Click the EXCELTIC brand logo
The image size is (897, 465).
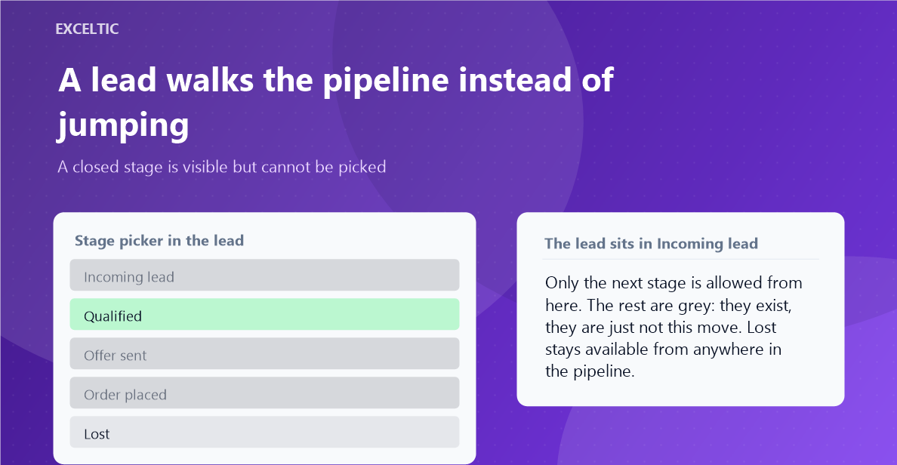[87, 29]
